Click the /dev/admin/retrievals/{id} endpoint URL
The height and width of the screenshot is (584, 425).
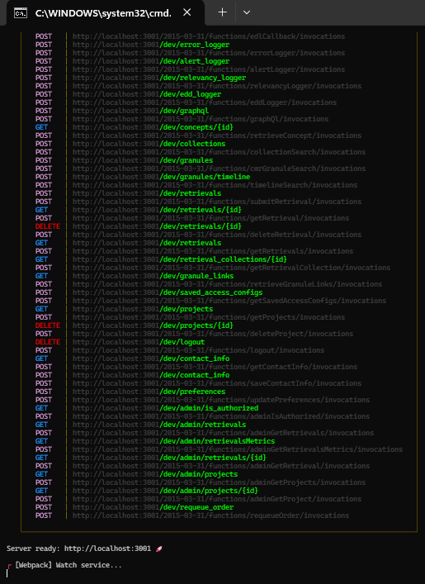169,458
